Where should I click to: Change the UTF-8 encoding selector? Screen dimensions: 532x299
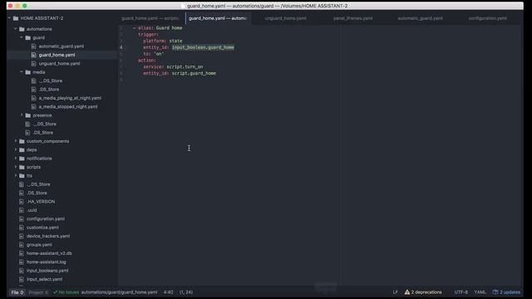tap(461, 292)
